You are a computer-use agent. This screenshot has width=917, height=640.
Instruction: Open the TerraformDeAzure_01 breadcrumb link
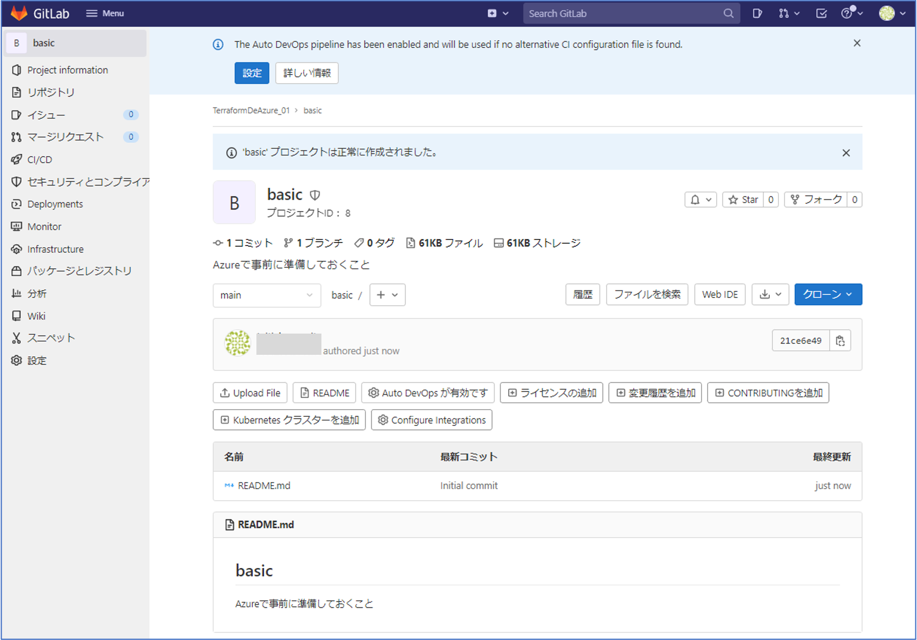coord(251,110)
